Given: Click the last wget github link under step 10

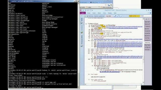Looking at the screenshot, I should 119,46.
